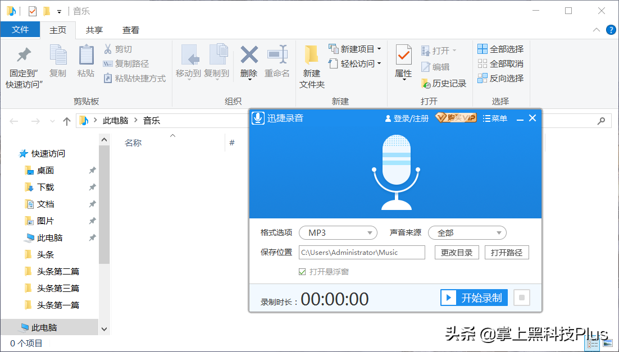Open the Properties dropdown arrow
This screenshot has width=619, height=352.
[x=404, y=80]
